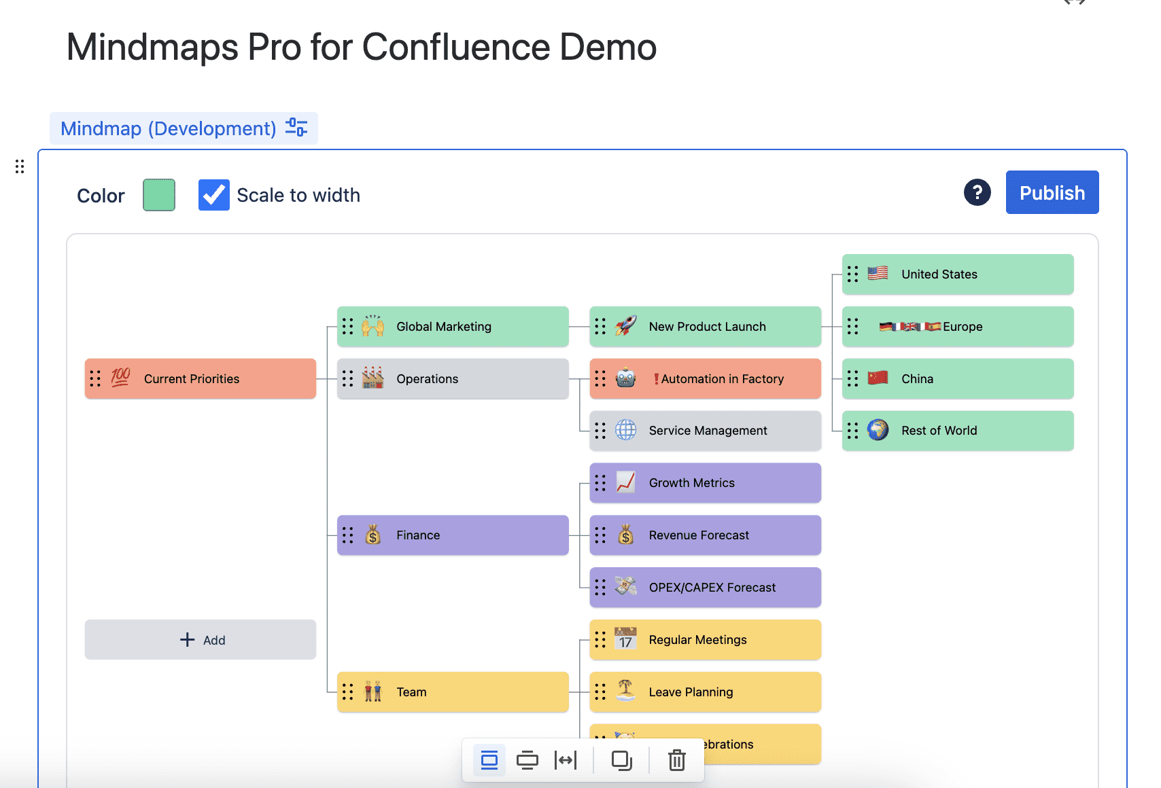Click the drag handle of Europe node

click(853, 327)
